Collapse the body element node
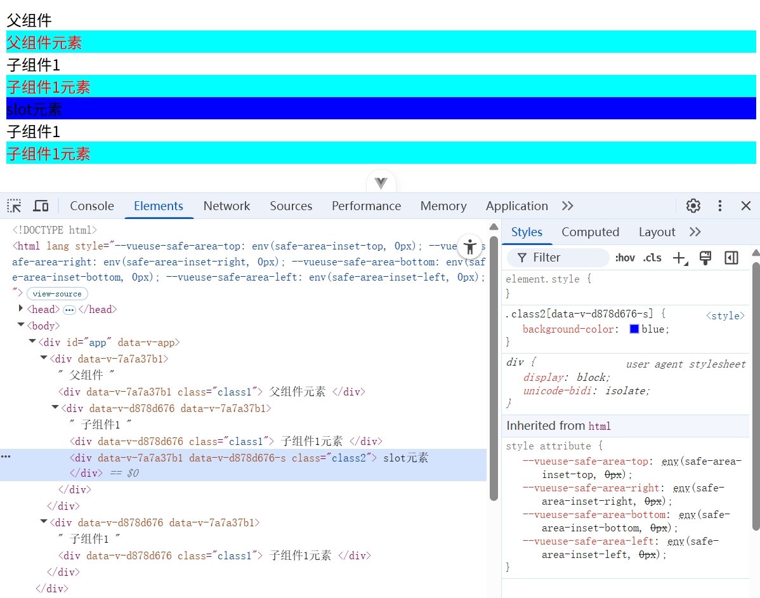The height and width of the screenshot is (598, 760). click(x=21, y=325)
